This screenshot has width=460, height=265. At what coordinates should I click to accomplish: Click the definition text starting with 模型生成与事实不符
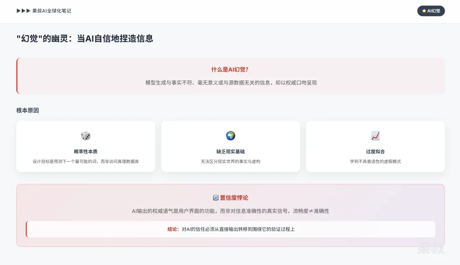coord(231,83)
